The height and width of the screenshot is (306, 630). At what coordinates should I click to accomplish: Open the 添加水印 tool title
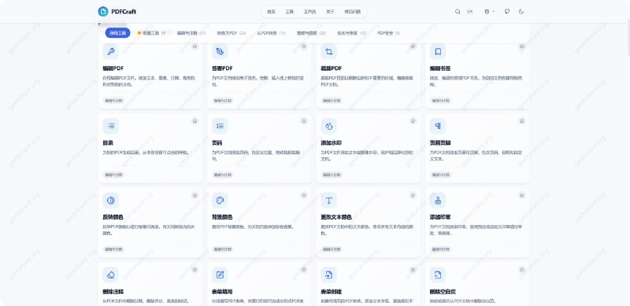click(331, 142)
